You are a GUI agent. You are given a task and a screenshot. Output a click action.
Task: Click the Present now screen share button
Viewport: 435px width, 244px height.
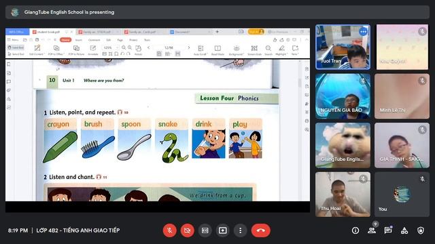222,230
